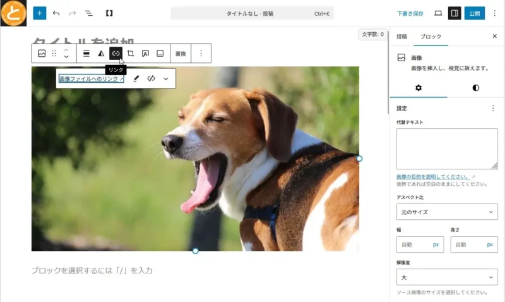Open the block inserter plus button
This screenshot has width=505, height=302.
(40, 13)
